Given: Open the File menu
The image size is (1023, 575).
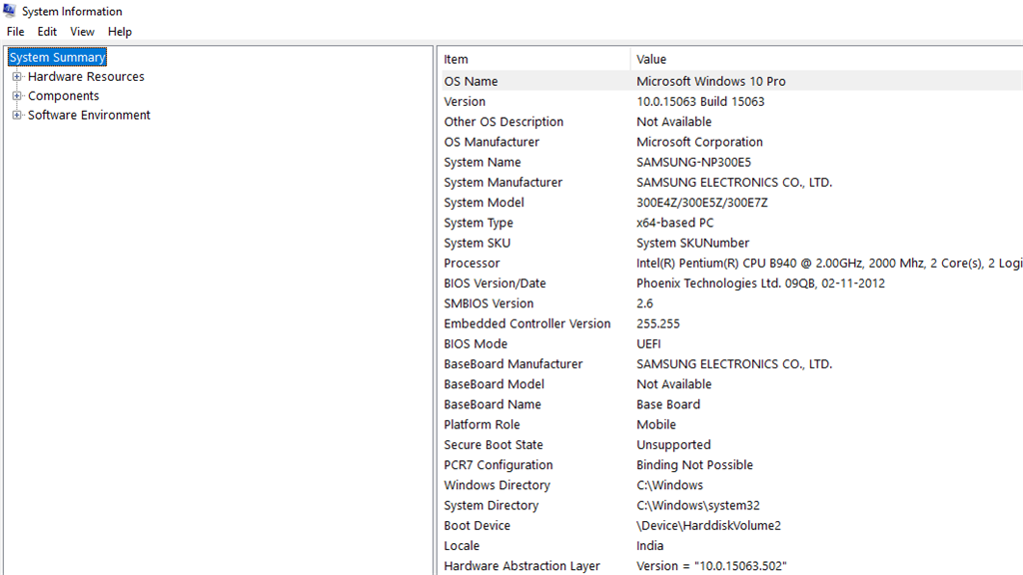Looking at the screenshot, I should tap(15, 31).
